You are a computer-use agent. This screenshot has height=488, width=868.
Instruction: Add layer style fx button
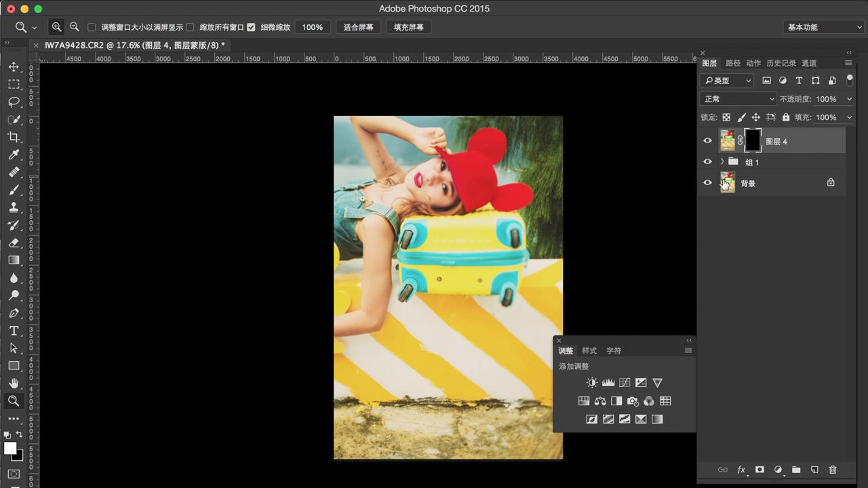[741, 470]
